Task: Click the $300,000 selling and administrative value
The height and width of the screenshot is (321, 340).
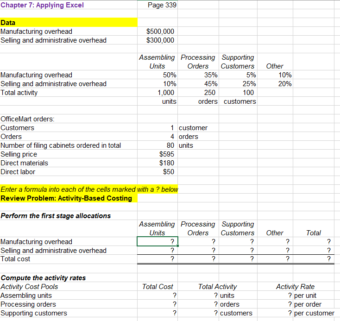Action: coord(157,40)
